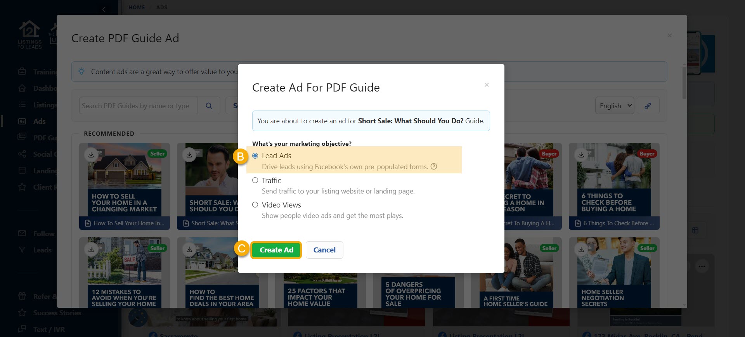Open the 6 Things To Check Before Buying thumbnail
Image resolution: width=745 pixels, height=337 pixels.
pyautogui.click(x=614, y=180)
